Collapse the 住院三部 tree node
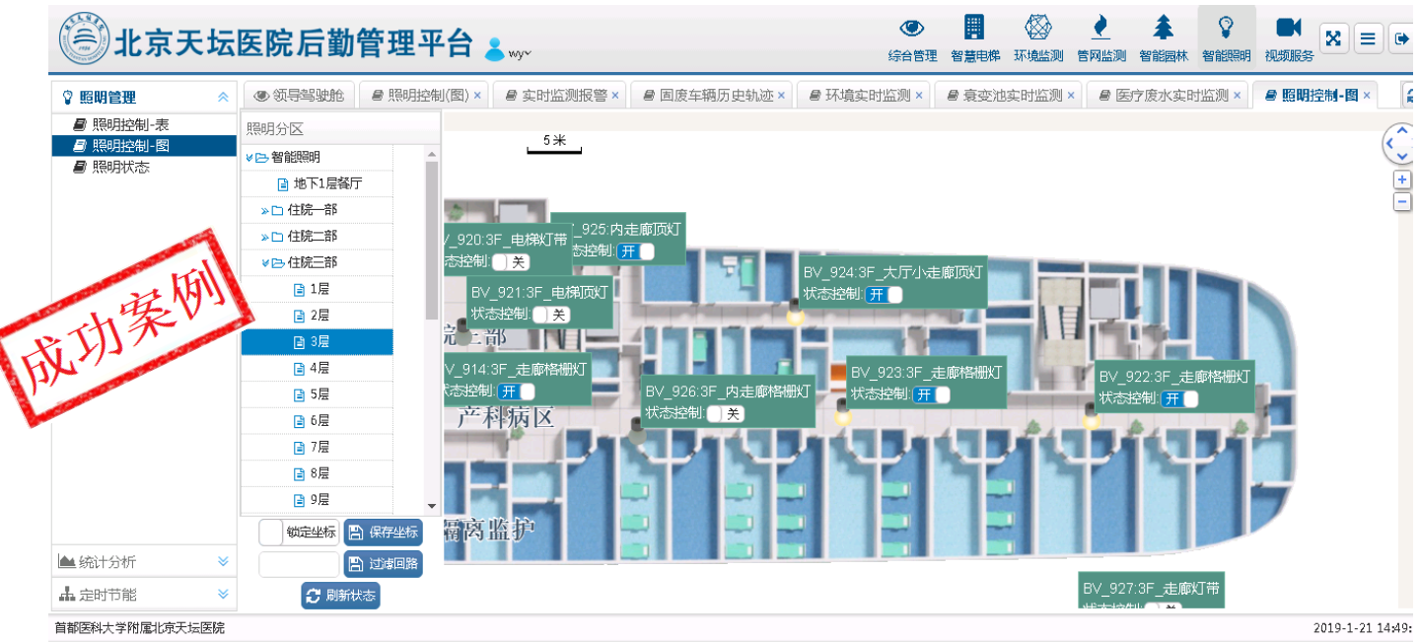Viewport: 1419px width, 642px height. (x=265, y=262)
